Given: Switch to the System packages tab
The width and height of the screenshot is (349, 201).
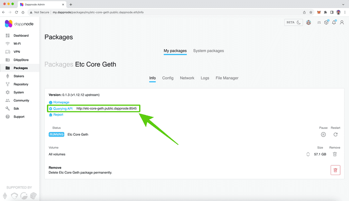Looking at the screenshot, I should [x=208, y=51].
